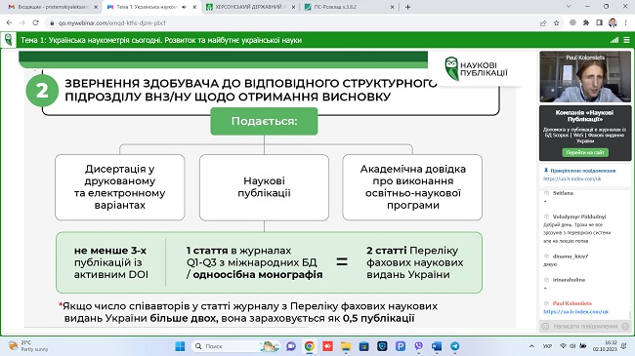Switch to the Gmail inbox tab

53,7
